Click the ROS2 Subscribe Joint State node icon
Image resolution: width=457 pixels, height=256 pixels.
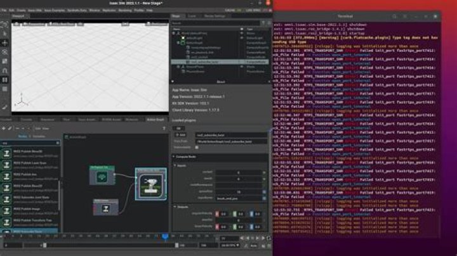(6, 198)
